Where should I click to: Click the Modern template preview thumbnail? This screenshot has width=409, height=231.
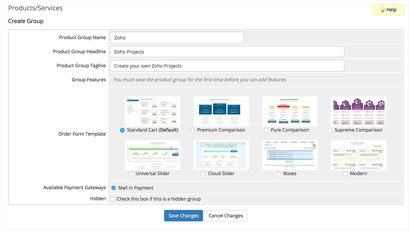(x=358, y=155)
